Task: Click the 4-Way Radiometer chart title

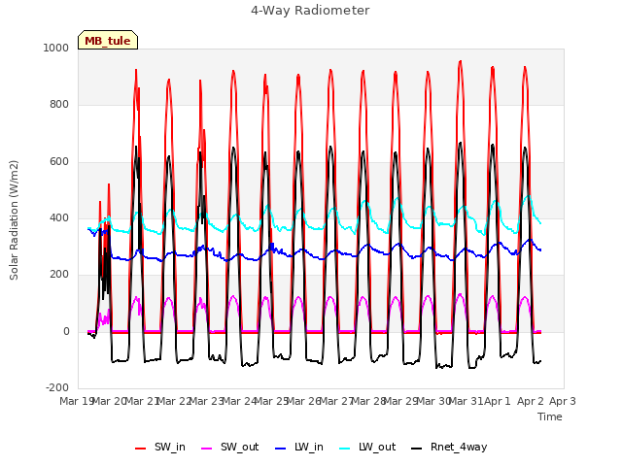Action: [310, 11]
